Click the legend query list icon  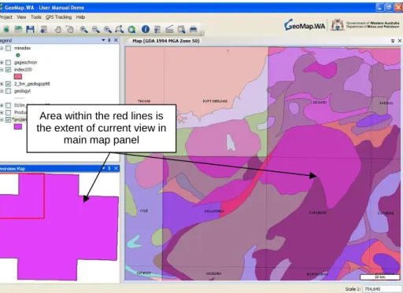pyautogui.click(x=157, y=29)
